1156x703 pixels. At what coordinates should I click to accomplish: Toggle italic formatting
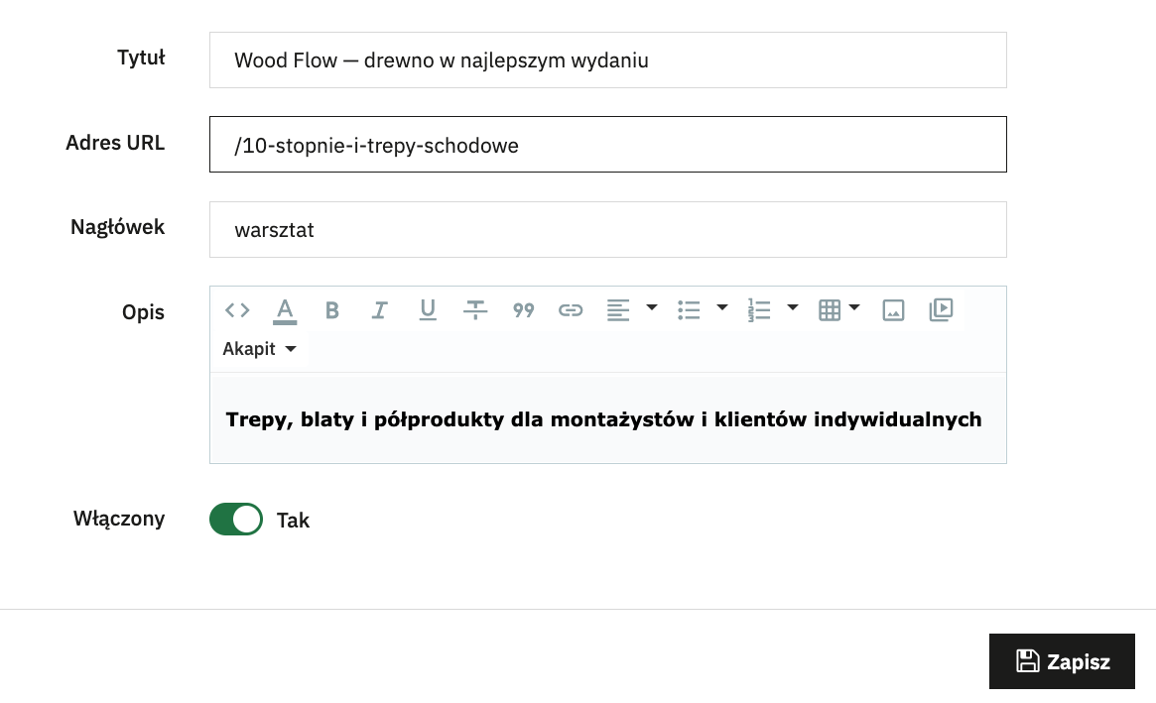point(380,310)
